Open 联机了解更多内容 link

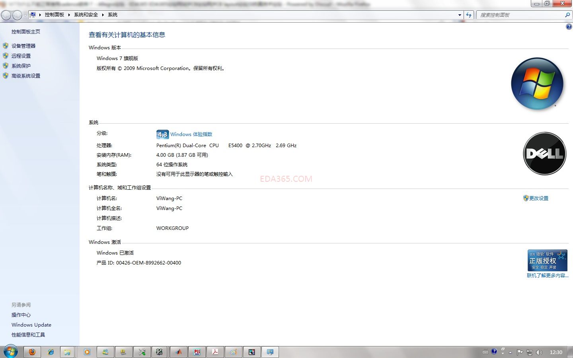[548, 276]
